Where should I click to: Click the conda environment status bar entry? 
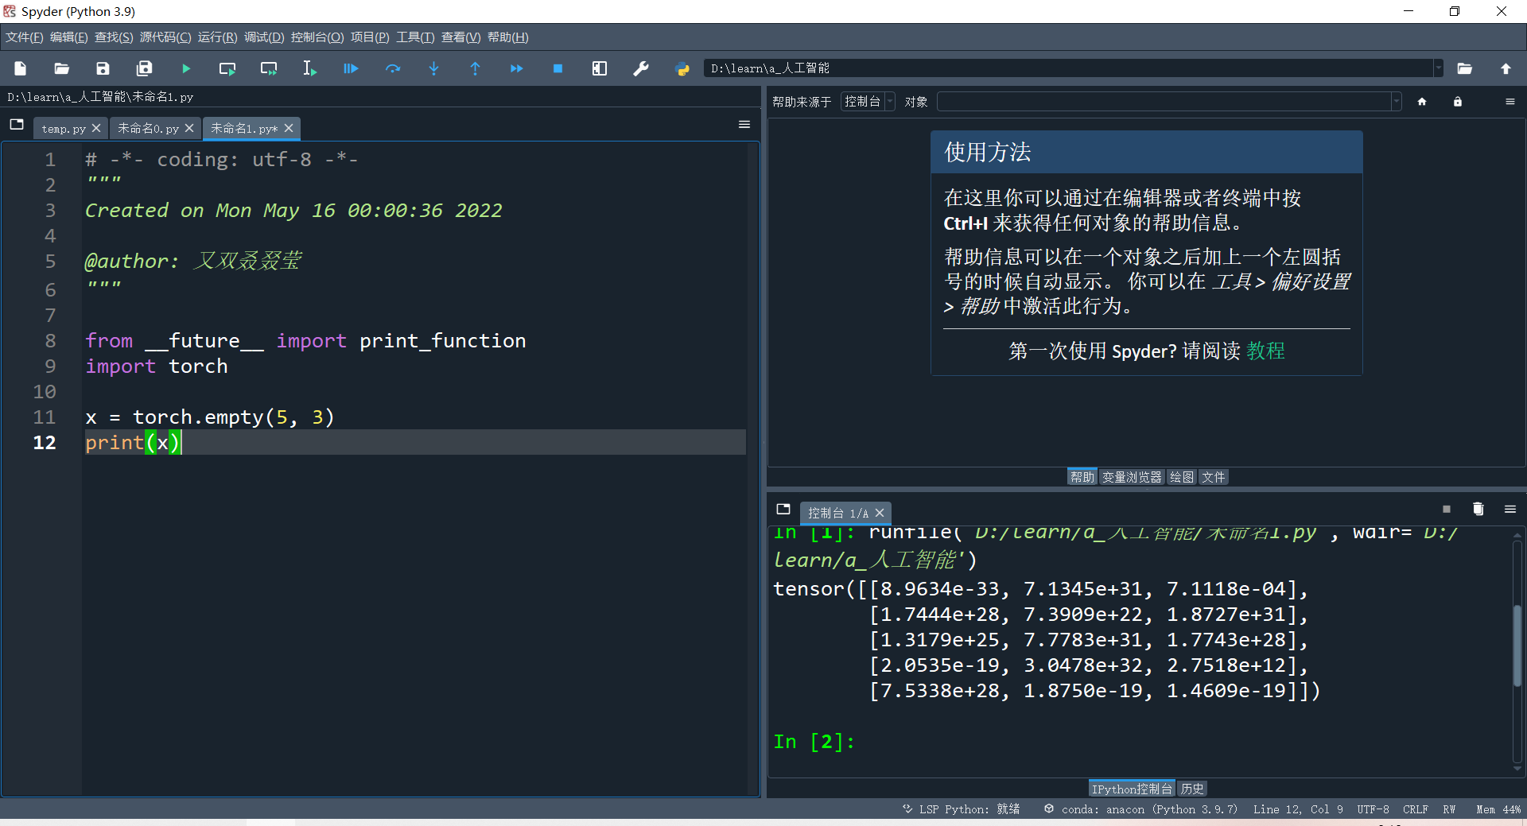pyautogui.click(x=1141, y=809)
